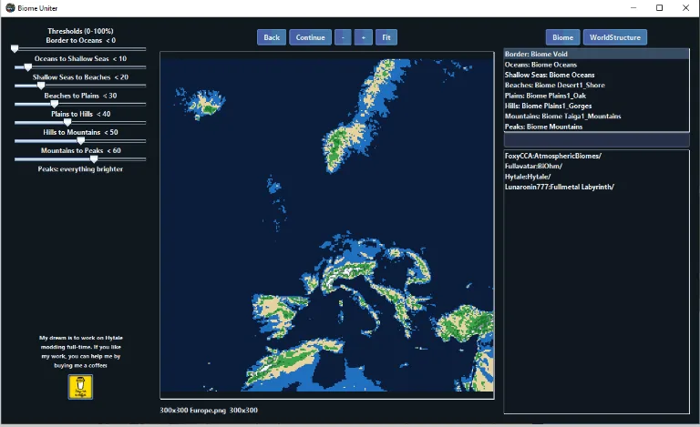Click the Shallow Seas to Beaches slider handle
This screenshot has width=700, height=427.
tap(41, 86)
